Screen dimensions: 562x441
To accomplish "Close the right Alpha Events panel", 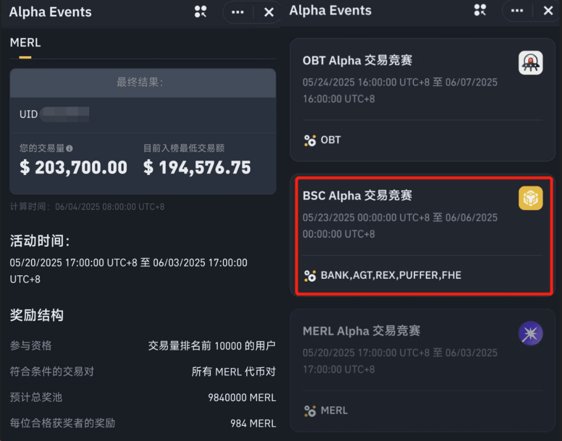I will (548, 11).
